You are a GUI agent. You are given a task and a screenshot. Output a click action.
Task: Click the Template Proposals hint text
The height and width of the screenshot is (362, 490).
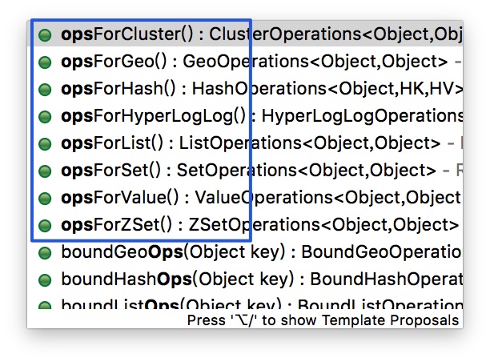click(x=323, y=320)
